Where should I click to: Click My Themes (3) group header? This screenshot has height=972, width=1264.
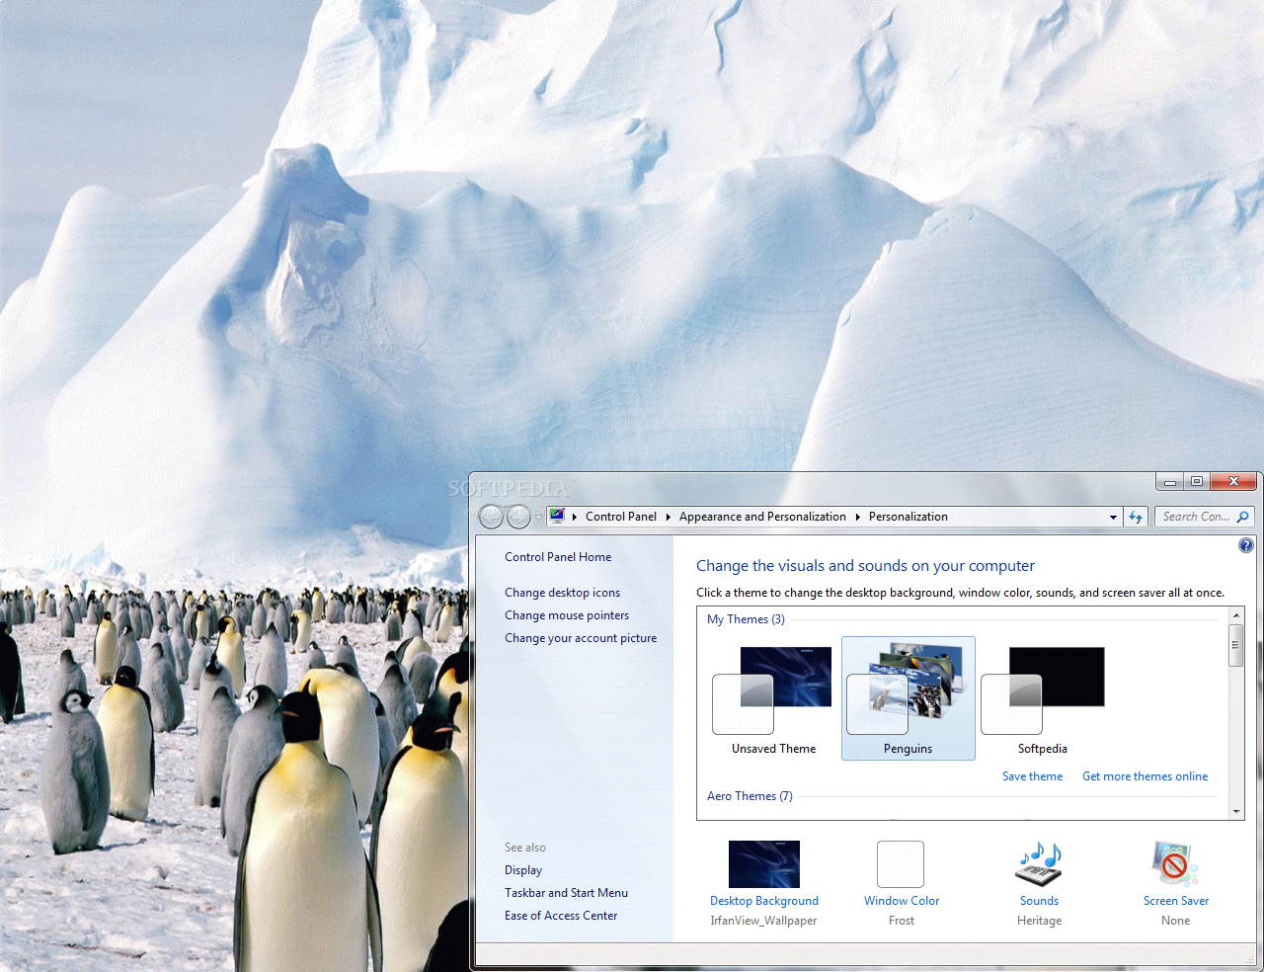click(x=746, y=619)
